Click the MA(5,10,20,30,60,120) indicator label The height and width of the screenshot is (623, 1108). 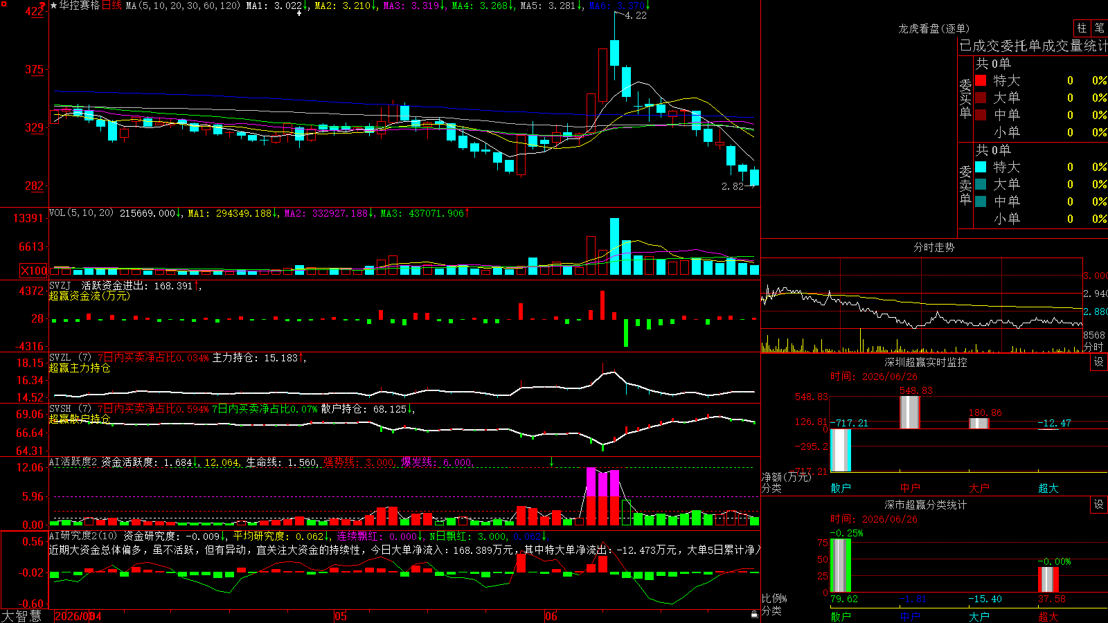pos(183,6)
